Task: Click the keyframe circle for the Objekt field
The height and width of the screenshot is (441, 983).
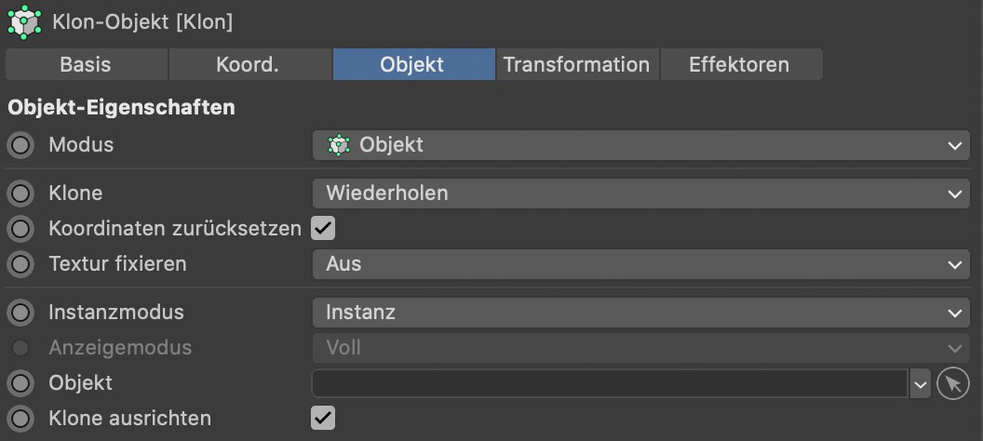Action: [x=20, y=383]
